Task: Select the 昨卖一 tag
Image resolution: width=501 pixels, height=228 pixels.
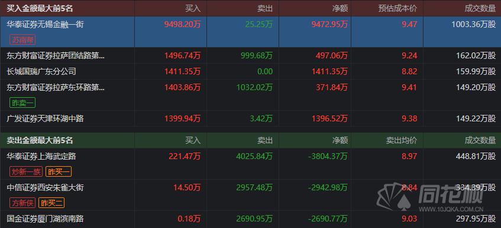Action: (22, 103)
